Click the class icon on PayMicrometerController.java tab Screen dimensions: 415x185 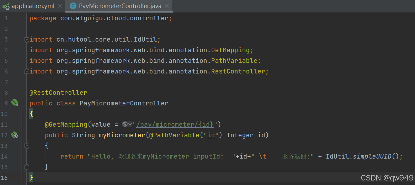73,6
